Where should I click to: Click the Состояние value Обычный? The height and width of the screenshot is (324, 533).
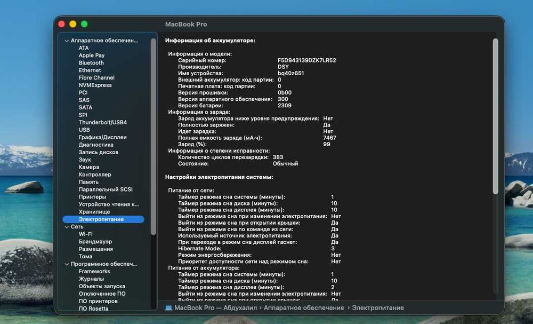285,164
